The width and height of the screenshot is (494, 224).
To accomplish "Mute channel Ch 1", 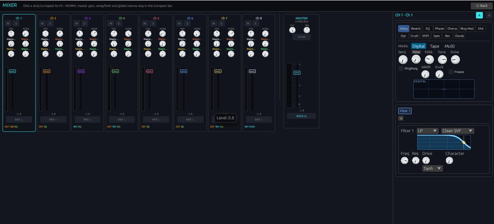I will pos(8,24).
